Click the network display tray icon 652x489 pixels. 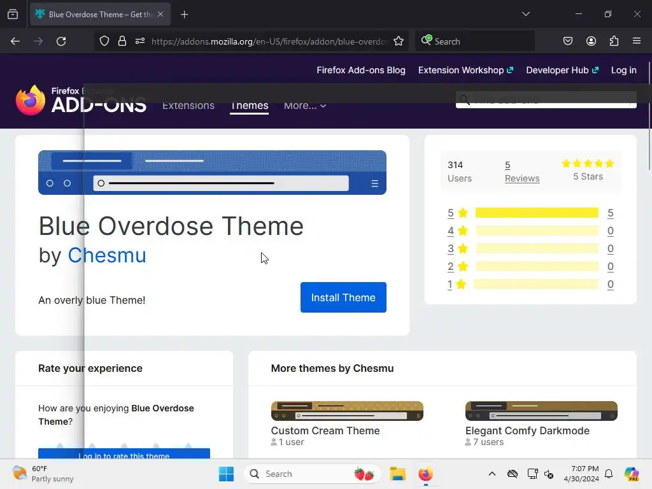[532, 474]
